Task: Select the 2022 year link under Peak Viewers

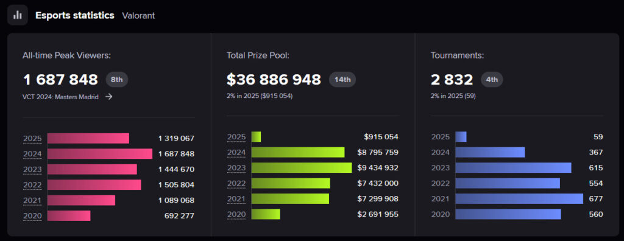Action: point(32,185)
